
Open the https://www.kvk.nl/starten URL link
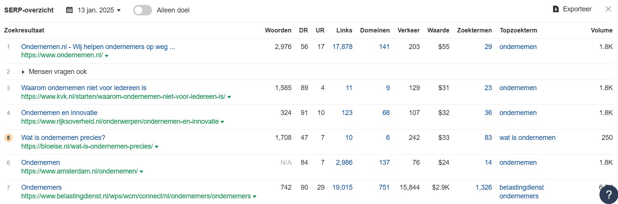(x=123, y=97)
